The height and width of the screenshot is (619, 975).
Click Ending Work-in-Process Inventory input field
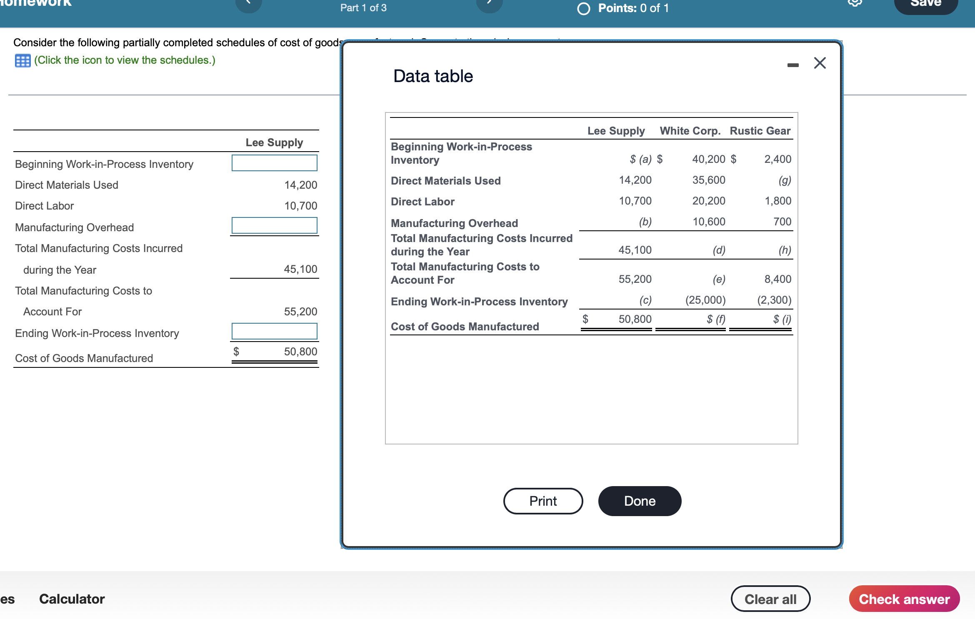[274, 331]
